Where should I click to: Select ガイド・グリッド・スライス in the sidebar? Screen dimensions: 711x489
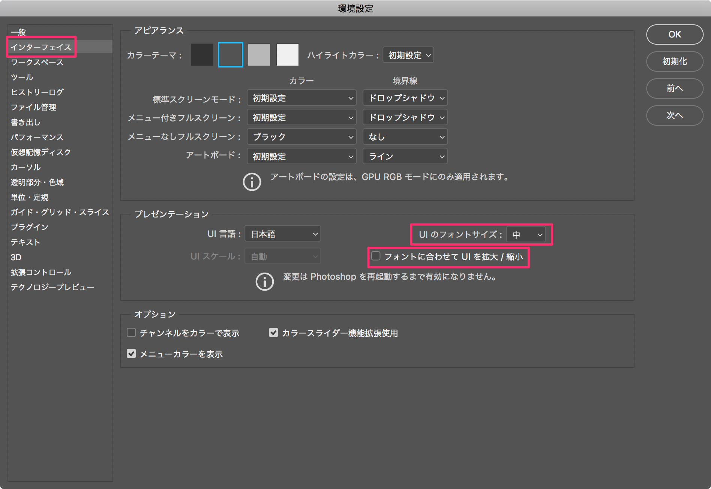pyautogui.click(x=60, y=212)
